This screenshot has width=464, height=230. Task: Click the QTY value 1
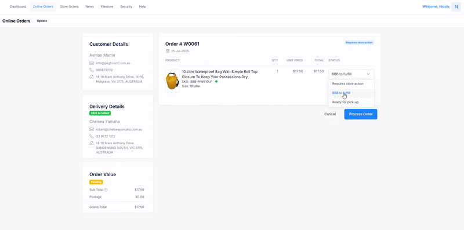pos(277,71)
